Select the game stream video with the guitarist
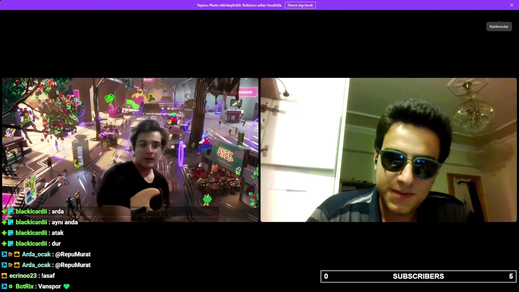Screen dimensions: 519x292 coord(130,150)
